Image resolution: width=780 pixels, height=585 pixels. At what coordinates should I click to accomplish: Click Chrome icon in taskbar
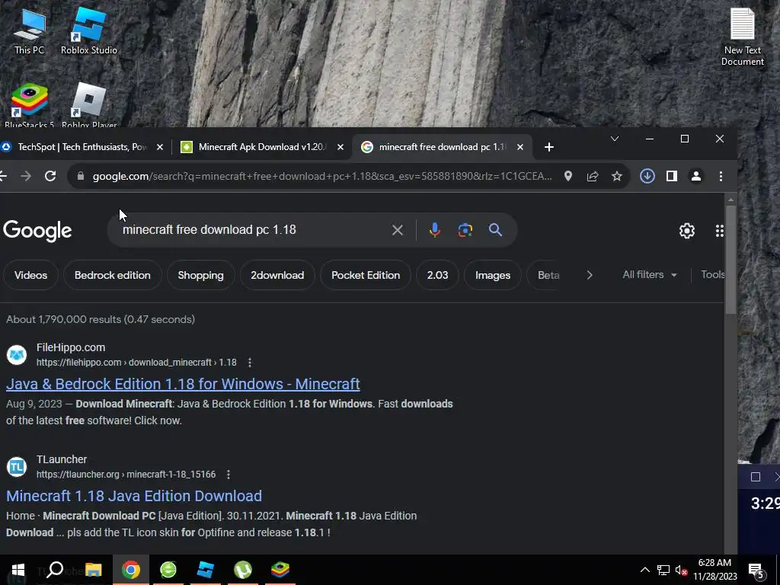[x=131, y=570]
